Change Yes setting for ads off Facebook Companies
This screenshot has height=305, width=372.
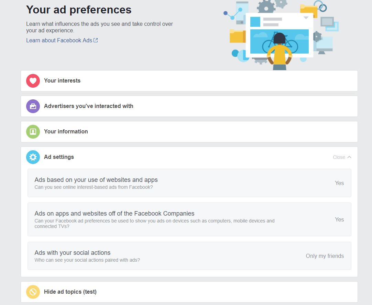coord(339,219)
